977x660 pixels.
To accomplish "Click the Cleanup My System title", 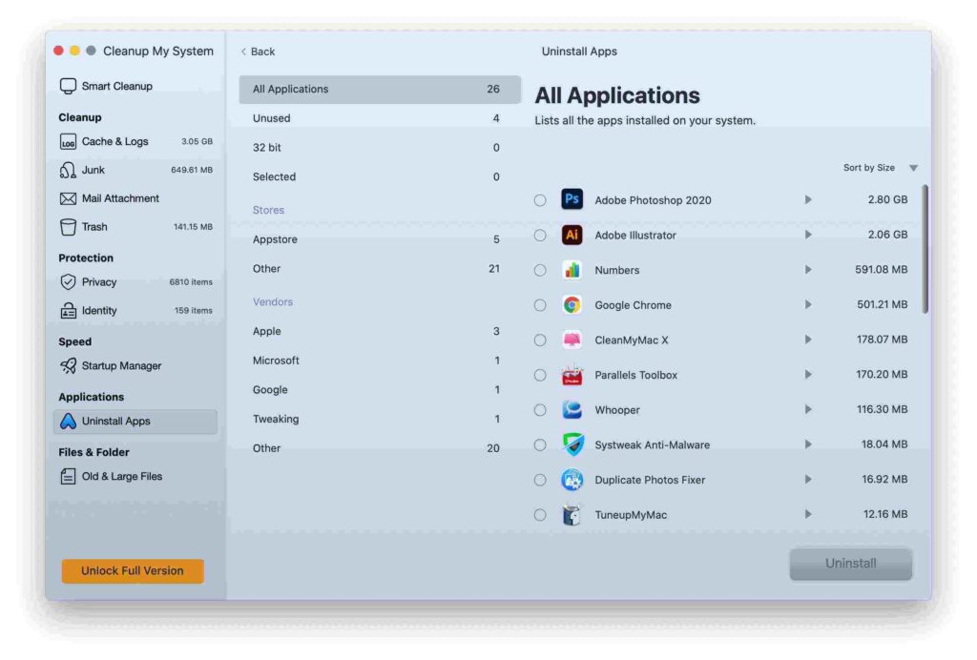I will [x=158, y=52].
